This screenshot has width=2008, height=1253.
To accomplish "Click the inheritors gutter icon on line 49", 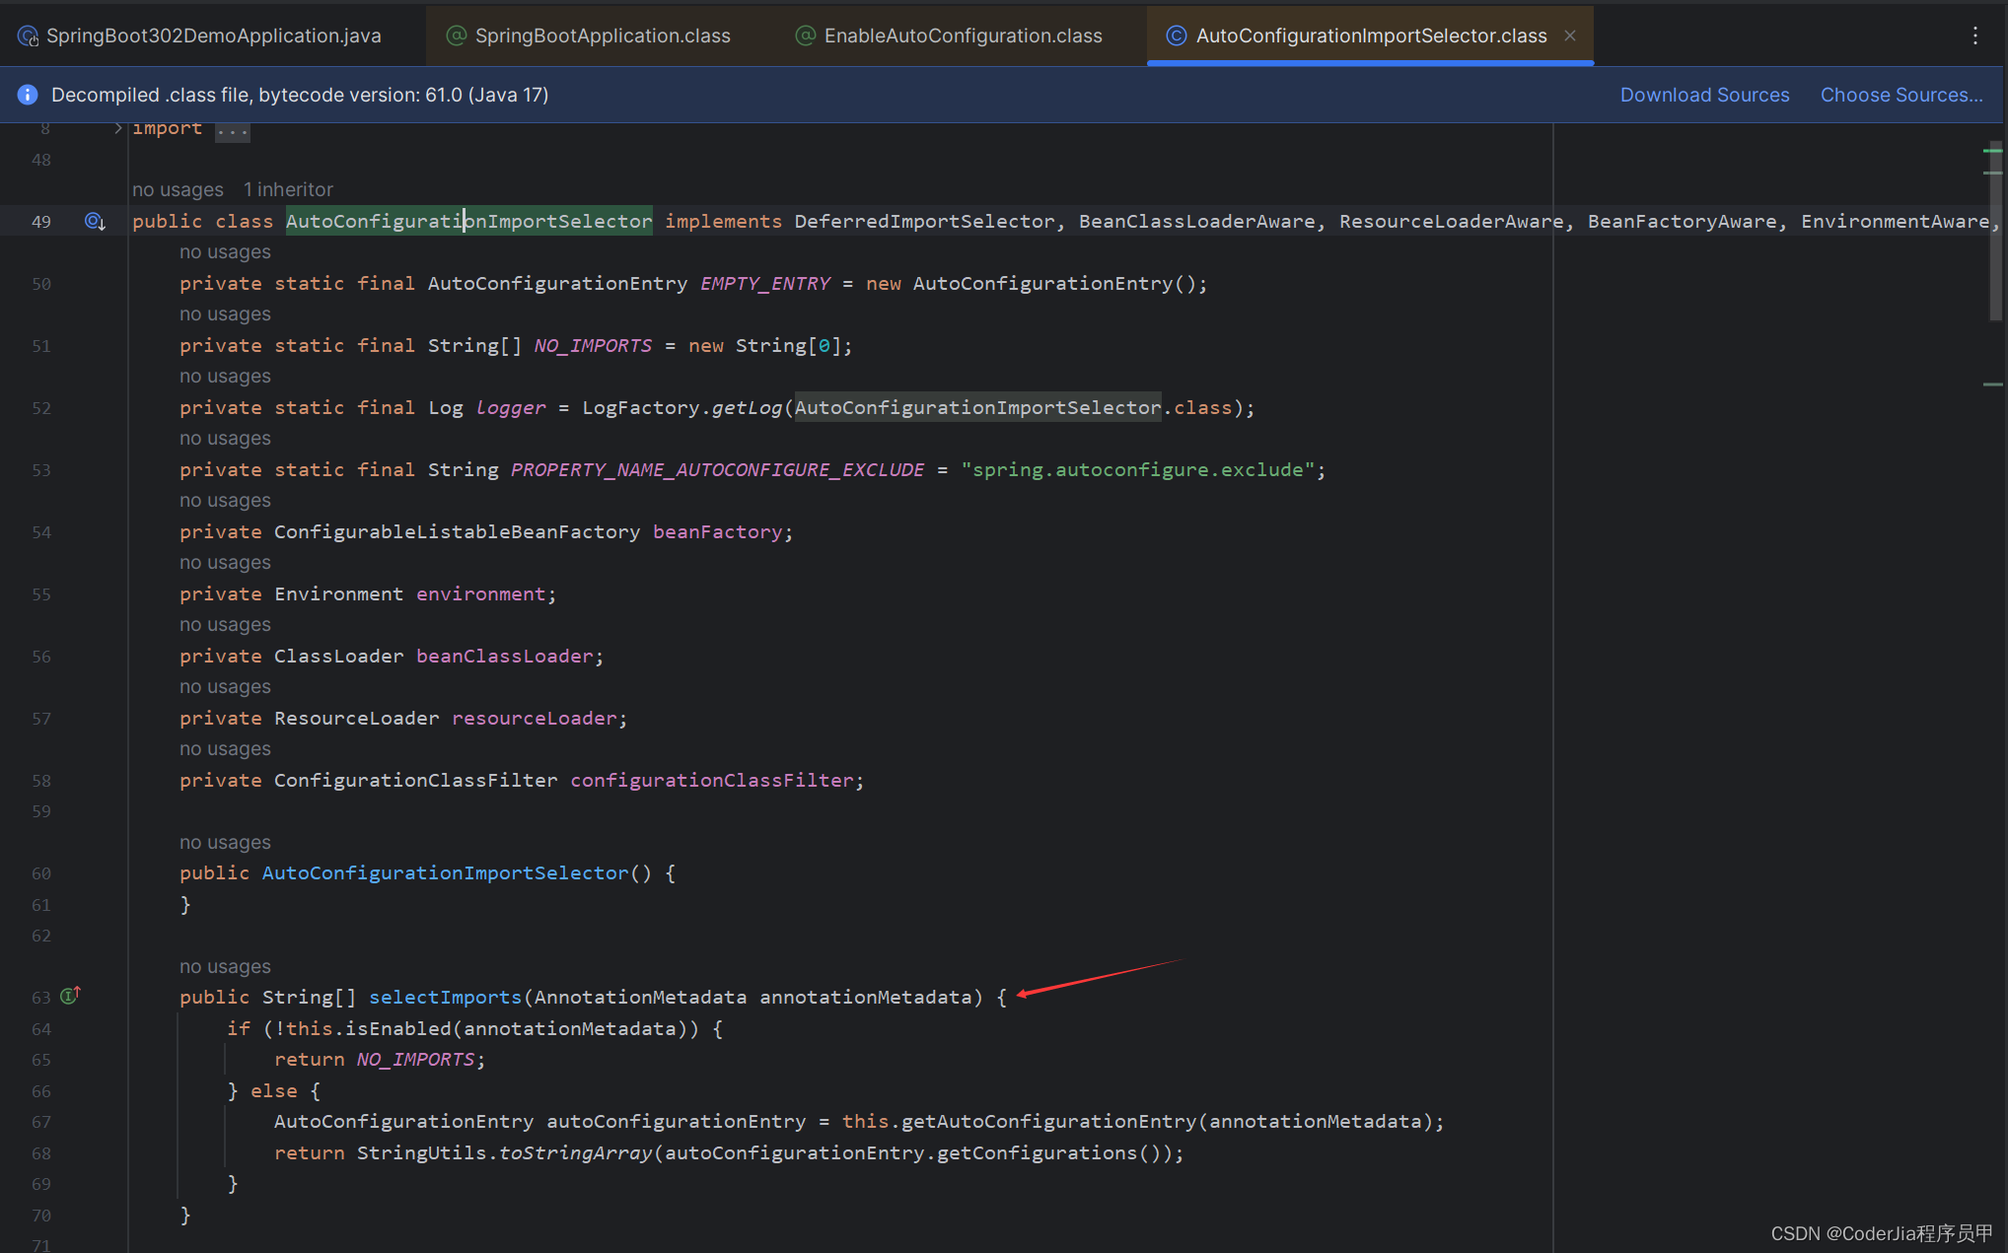I will (95, 222).
